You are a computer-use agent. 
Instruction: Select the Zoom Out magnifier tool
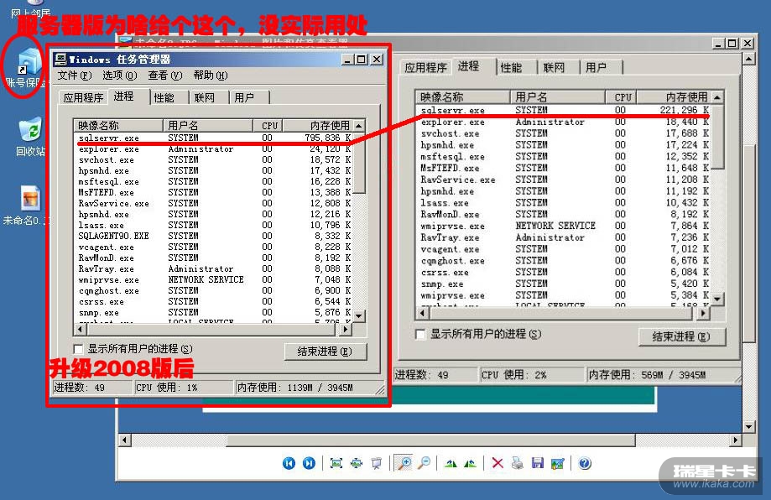point(424,463)
